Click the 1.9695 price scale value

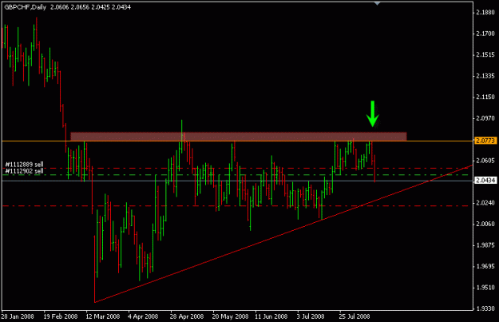(485, 266)
